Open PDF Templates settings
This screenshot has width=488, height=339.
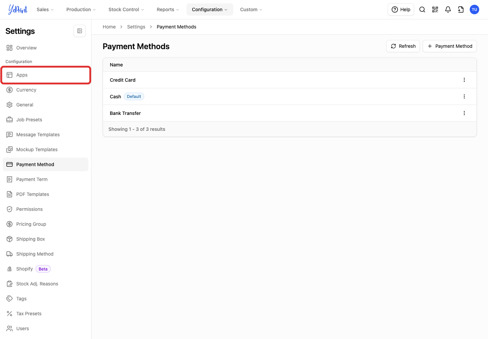pyautogui.click(x=45, y=194)
